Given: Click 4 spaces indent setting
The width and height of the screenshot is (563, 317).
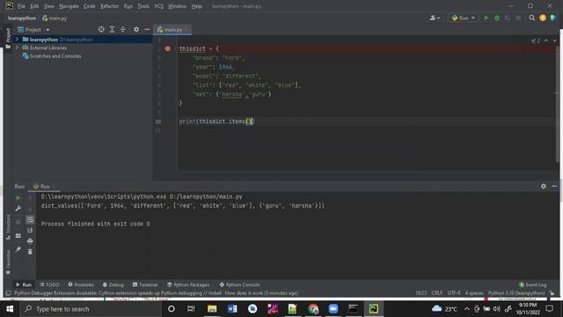Looking at the screenshot, I should [x=474, y=293].
